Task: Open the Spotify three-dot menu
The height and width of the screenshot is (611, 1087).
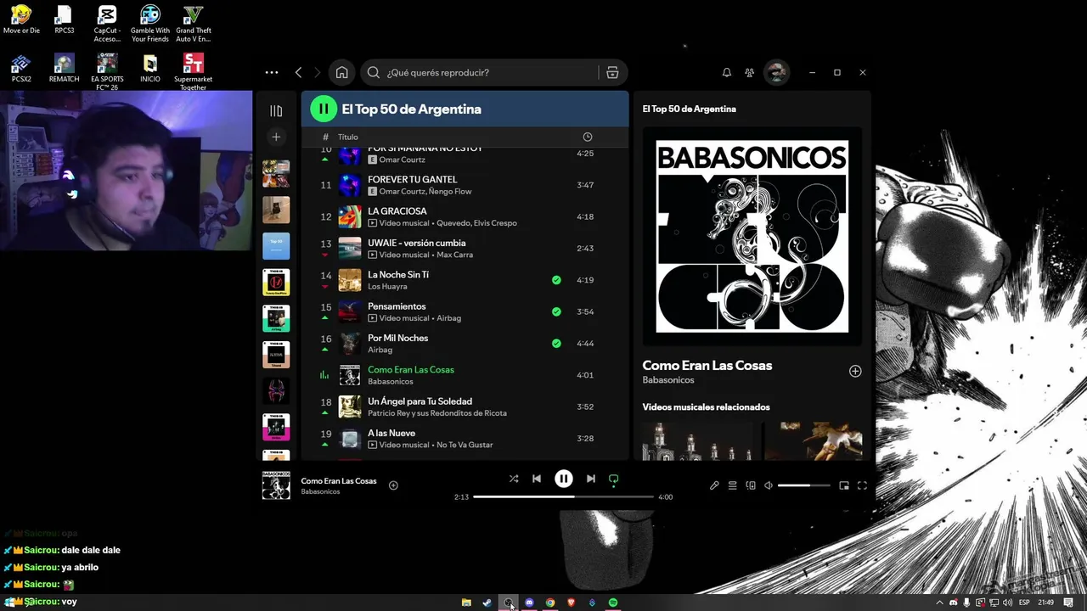Action: pos(272,72)
